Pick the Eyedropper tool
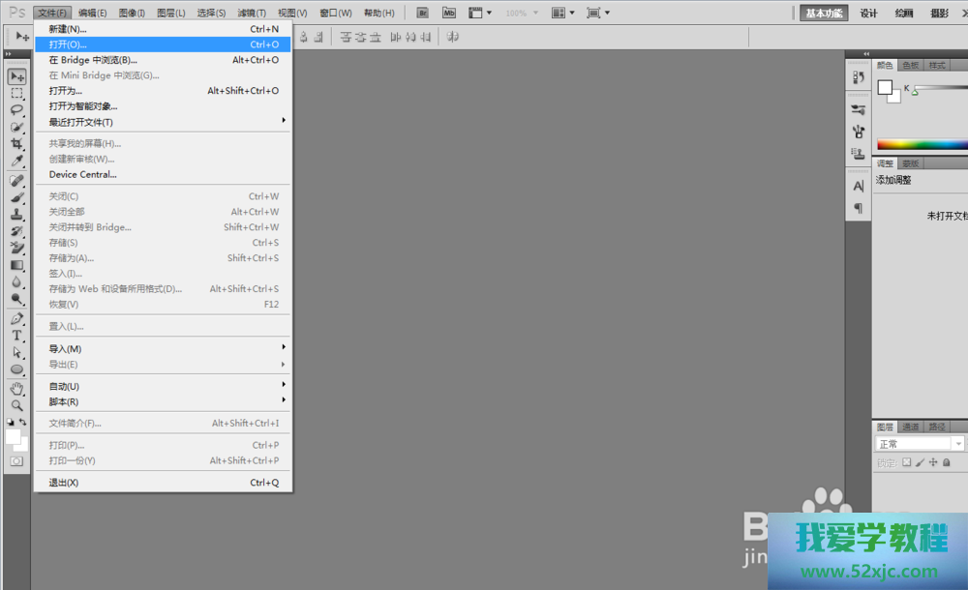The width and height of the screenshot is (968, 590). (16, 161)
